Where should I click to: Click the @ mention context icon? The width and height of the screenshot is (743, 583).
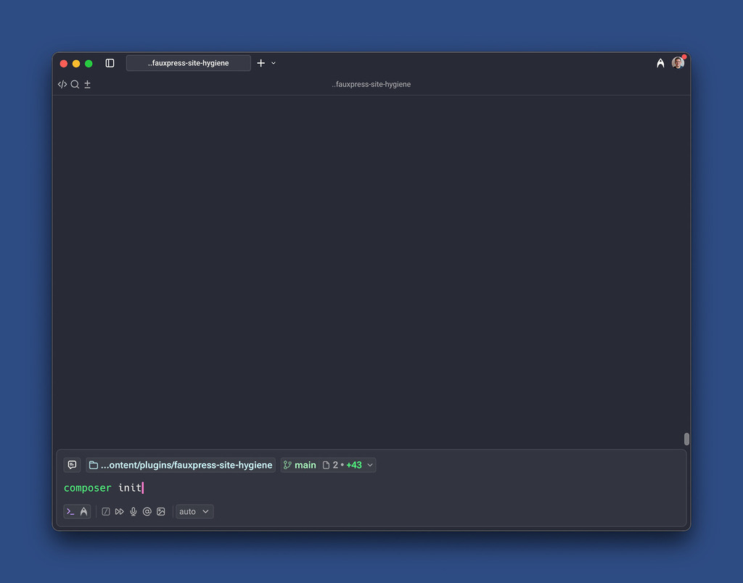click(147, 511)
